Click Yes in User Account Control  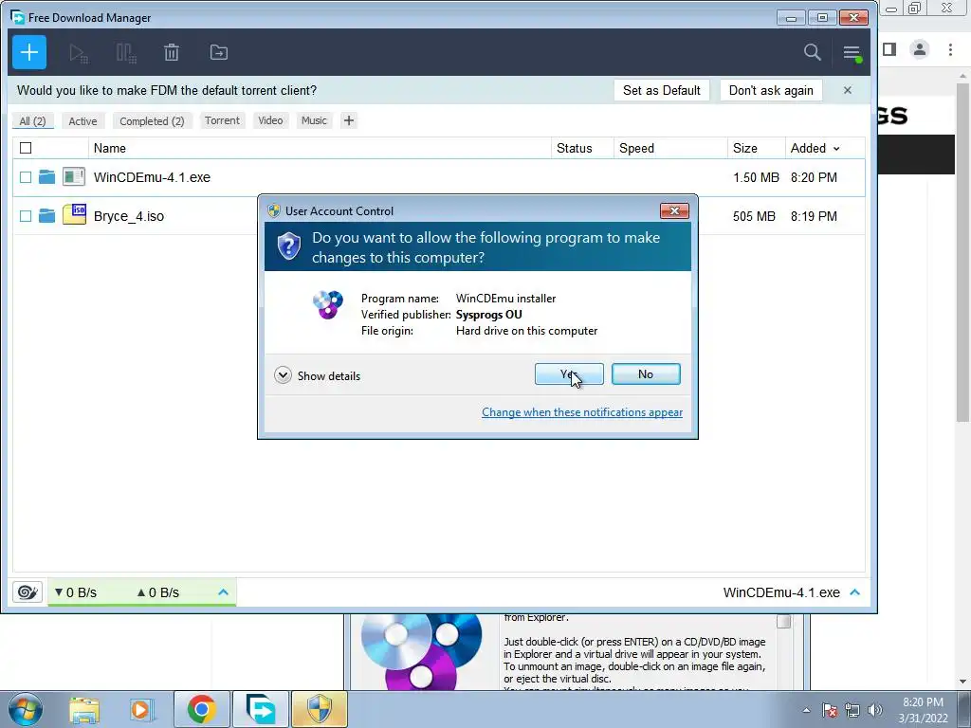(569, 373)
